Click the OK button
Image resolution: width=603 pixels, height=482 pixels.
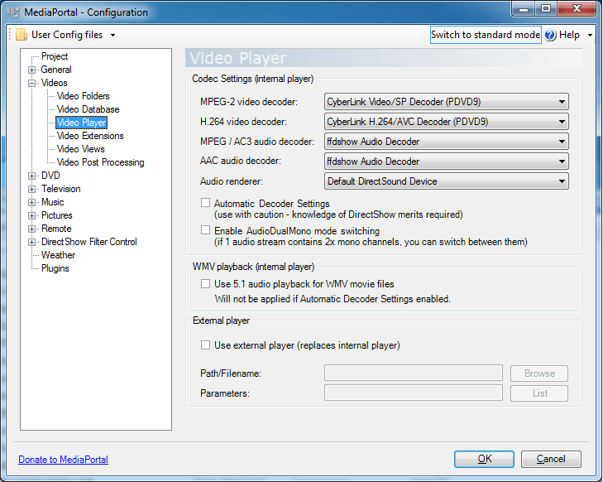click(x=484, y=459)
